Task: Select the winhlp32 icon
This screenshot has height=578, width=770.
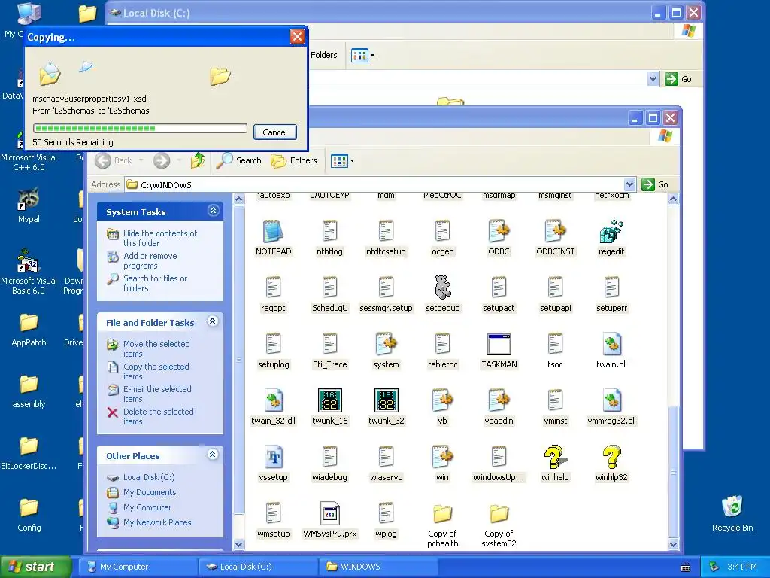Action: (x=611, y=457)
